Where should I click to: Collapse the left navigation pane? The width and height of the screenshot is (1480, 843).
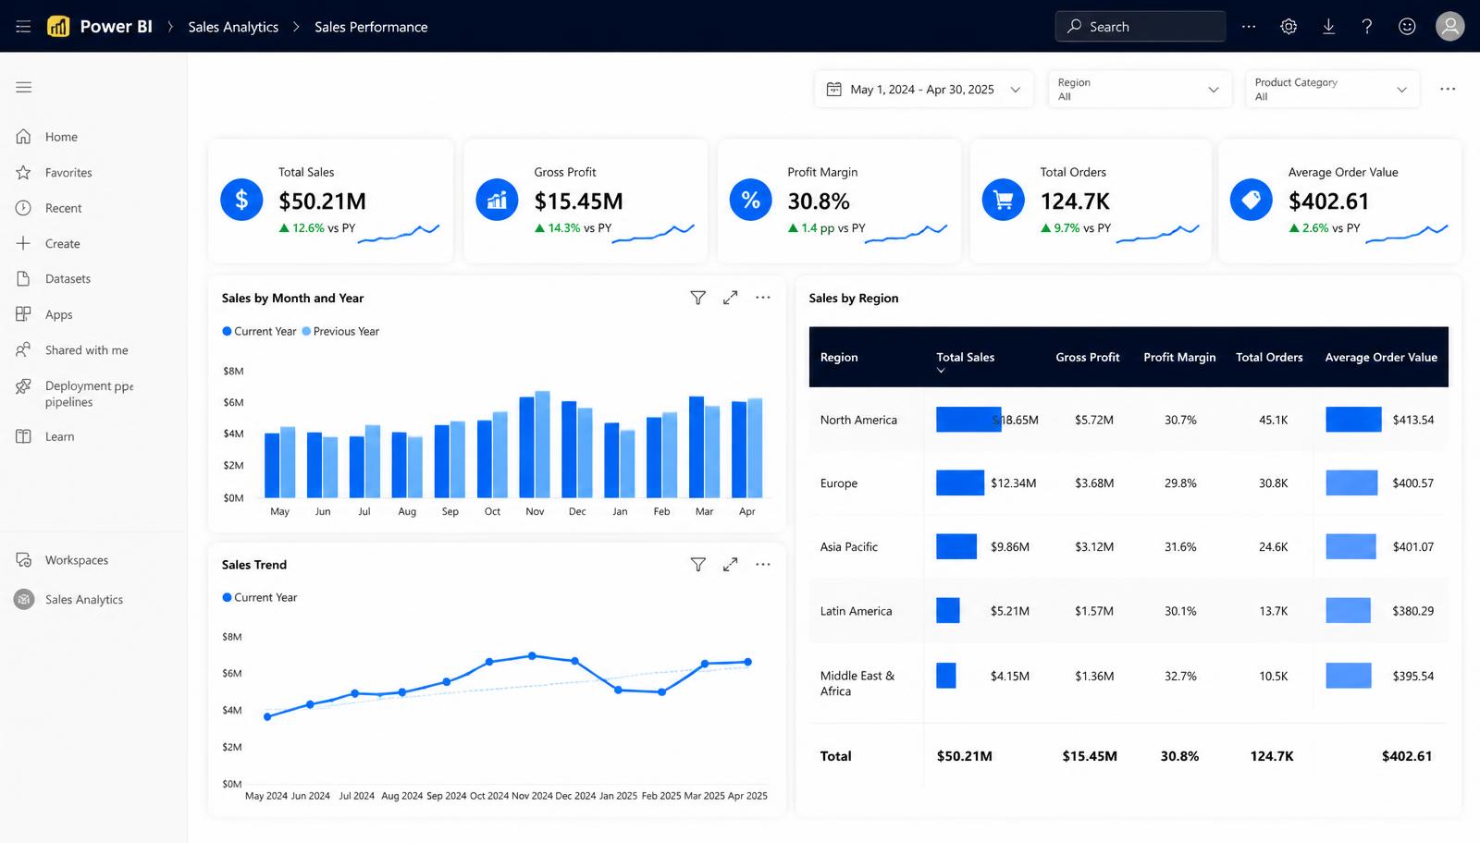click(23, 87)
